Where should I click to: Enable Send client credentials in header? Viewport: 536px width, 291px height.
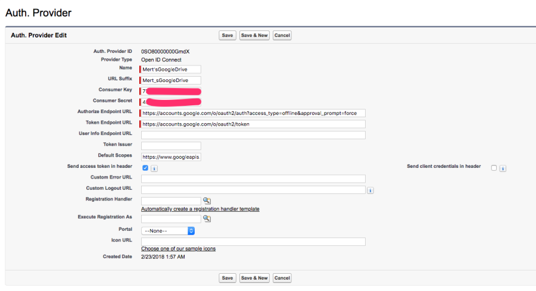pos(494,168)
